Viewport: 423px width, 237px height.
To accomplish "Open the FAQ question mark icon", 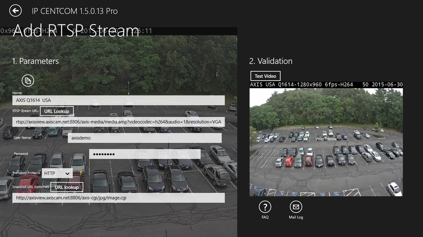I will coord(265,207).
